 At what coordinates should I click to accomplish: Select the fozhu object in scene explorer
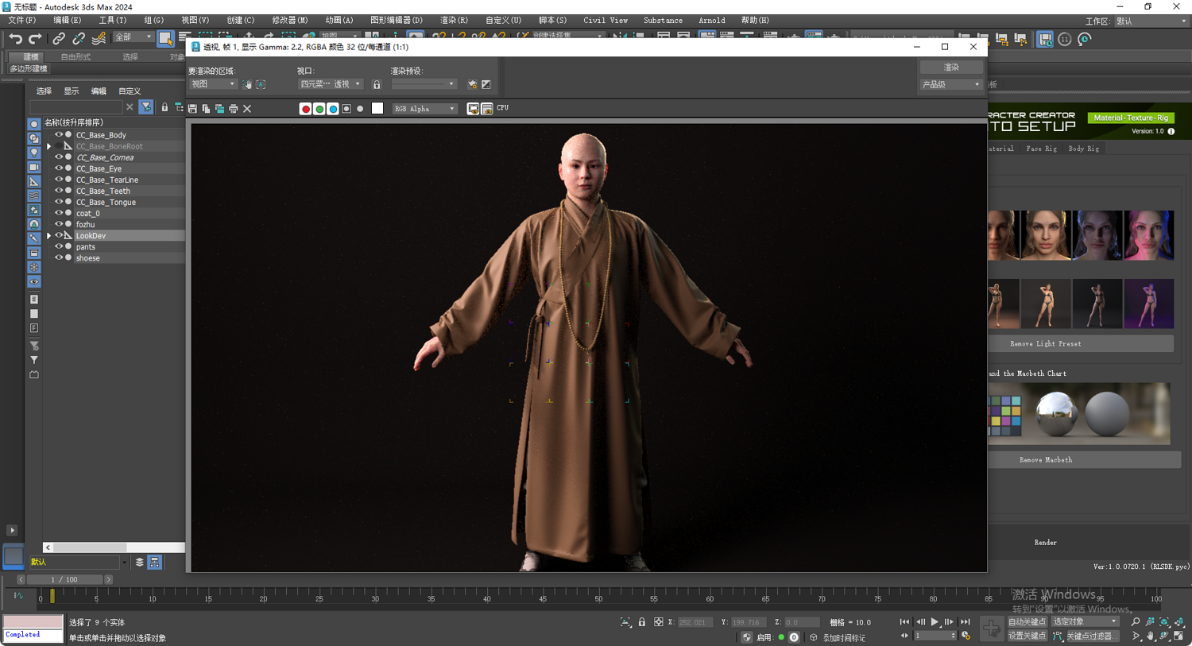tap(86, 225)
